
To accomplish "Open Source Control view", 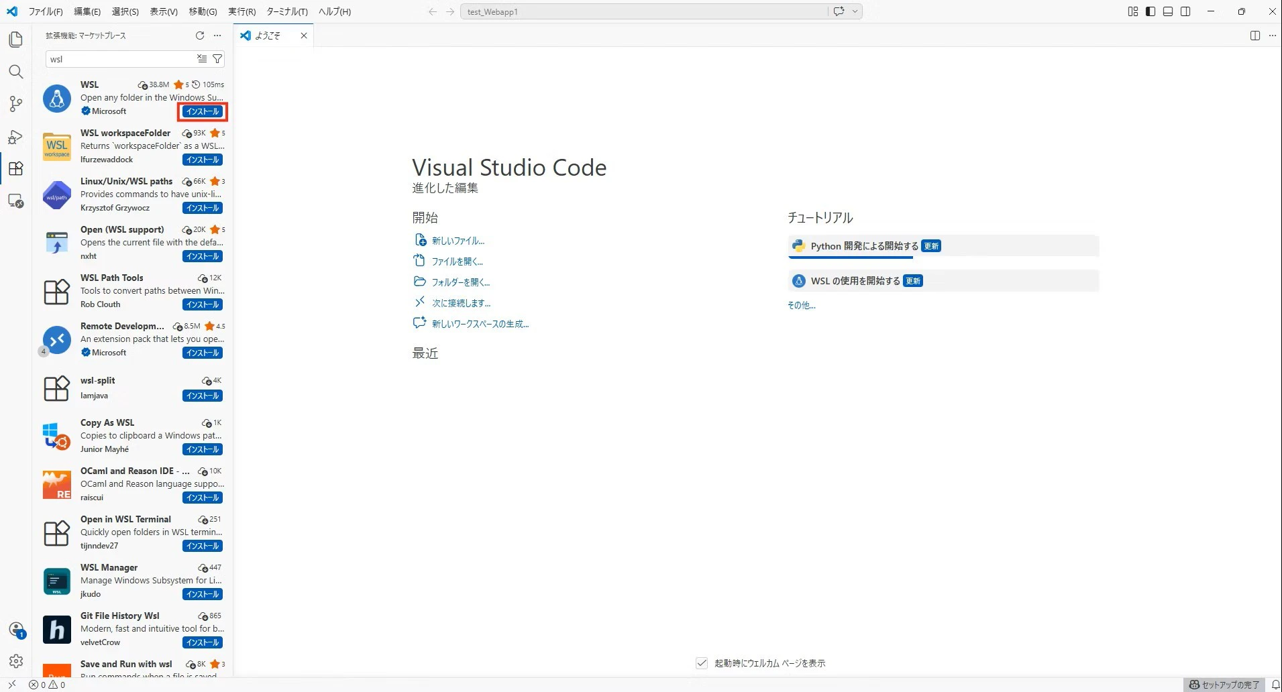I will (x=16, y=104).
